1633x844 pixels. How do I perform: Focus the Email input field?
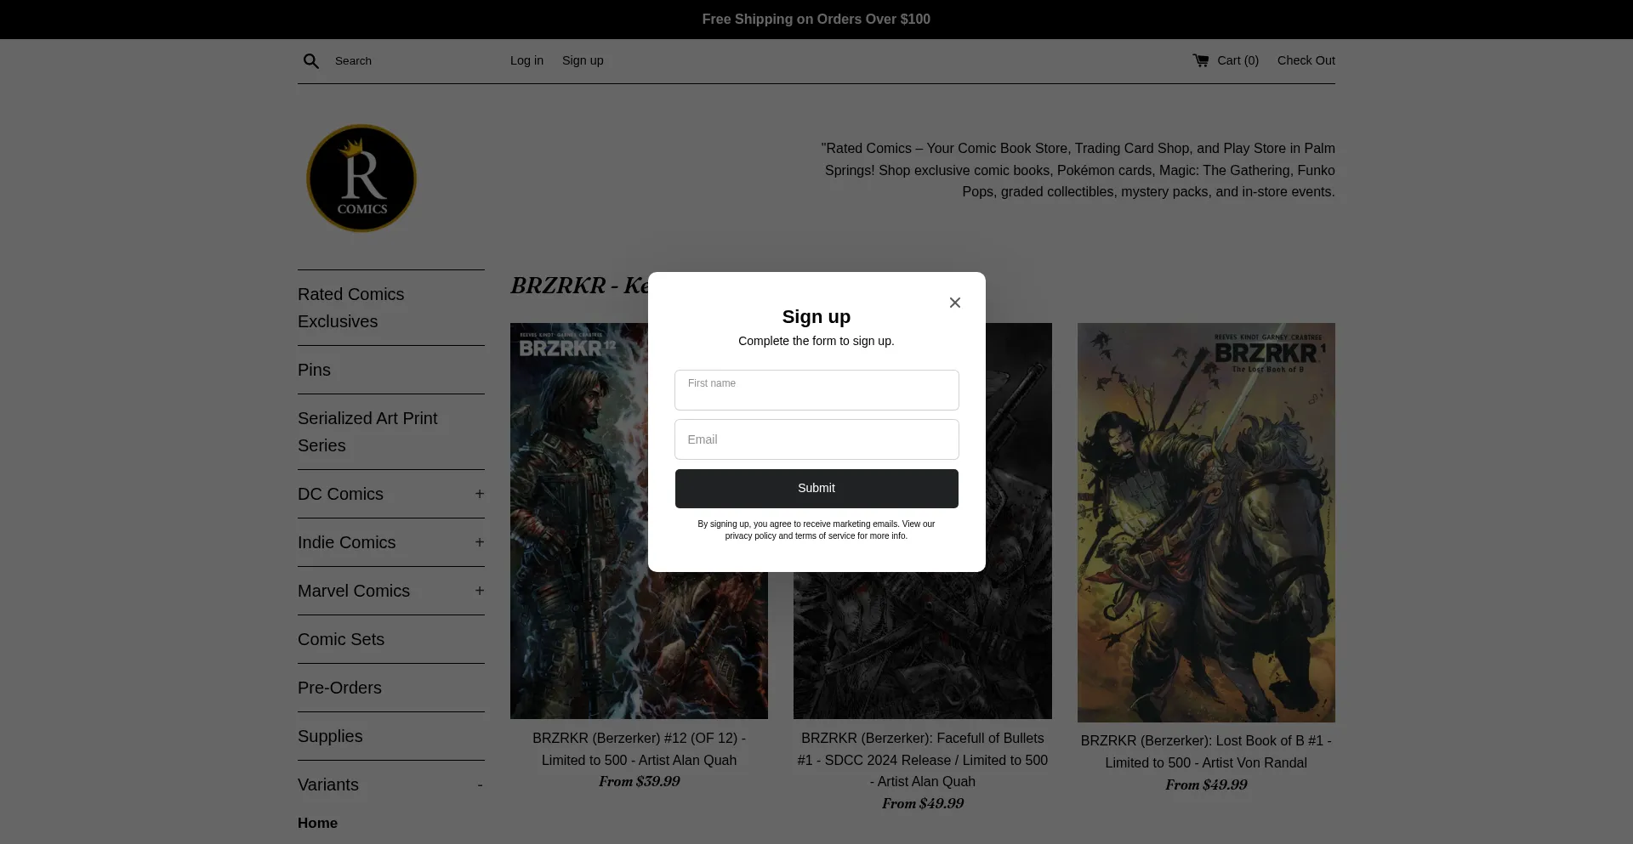click(x=816, y=439)
